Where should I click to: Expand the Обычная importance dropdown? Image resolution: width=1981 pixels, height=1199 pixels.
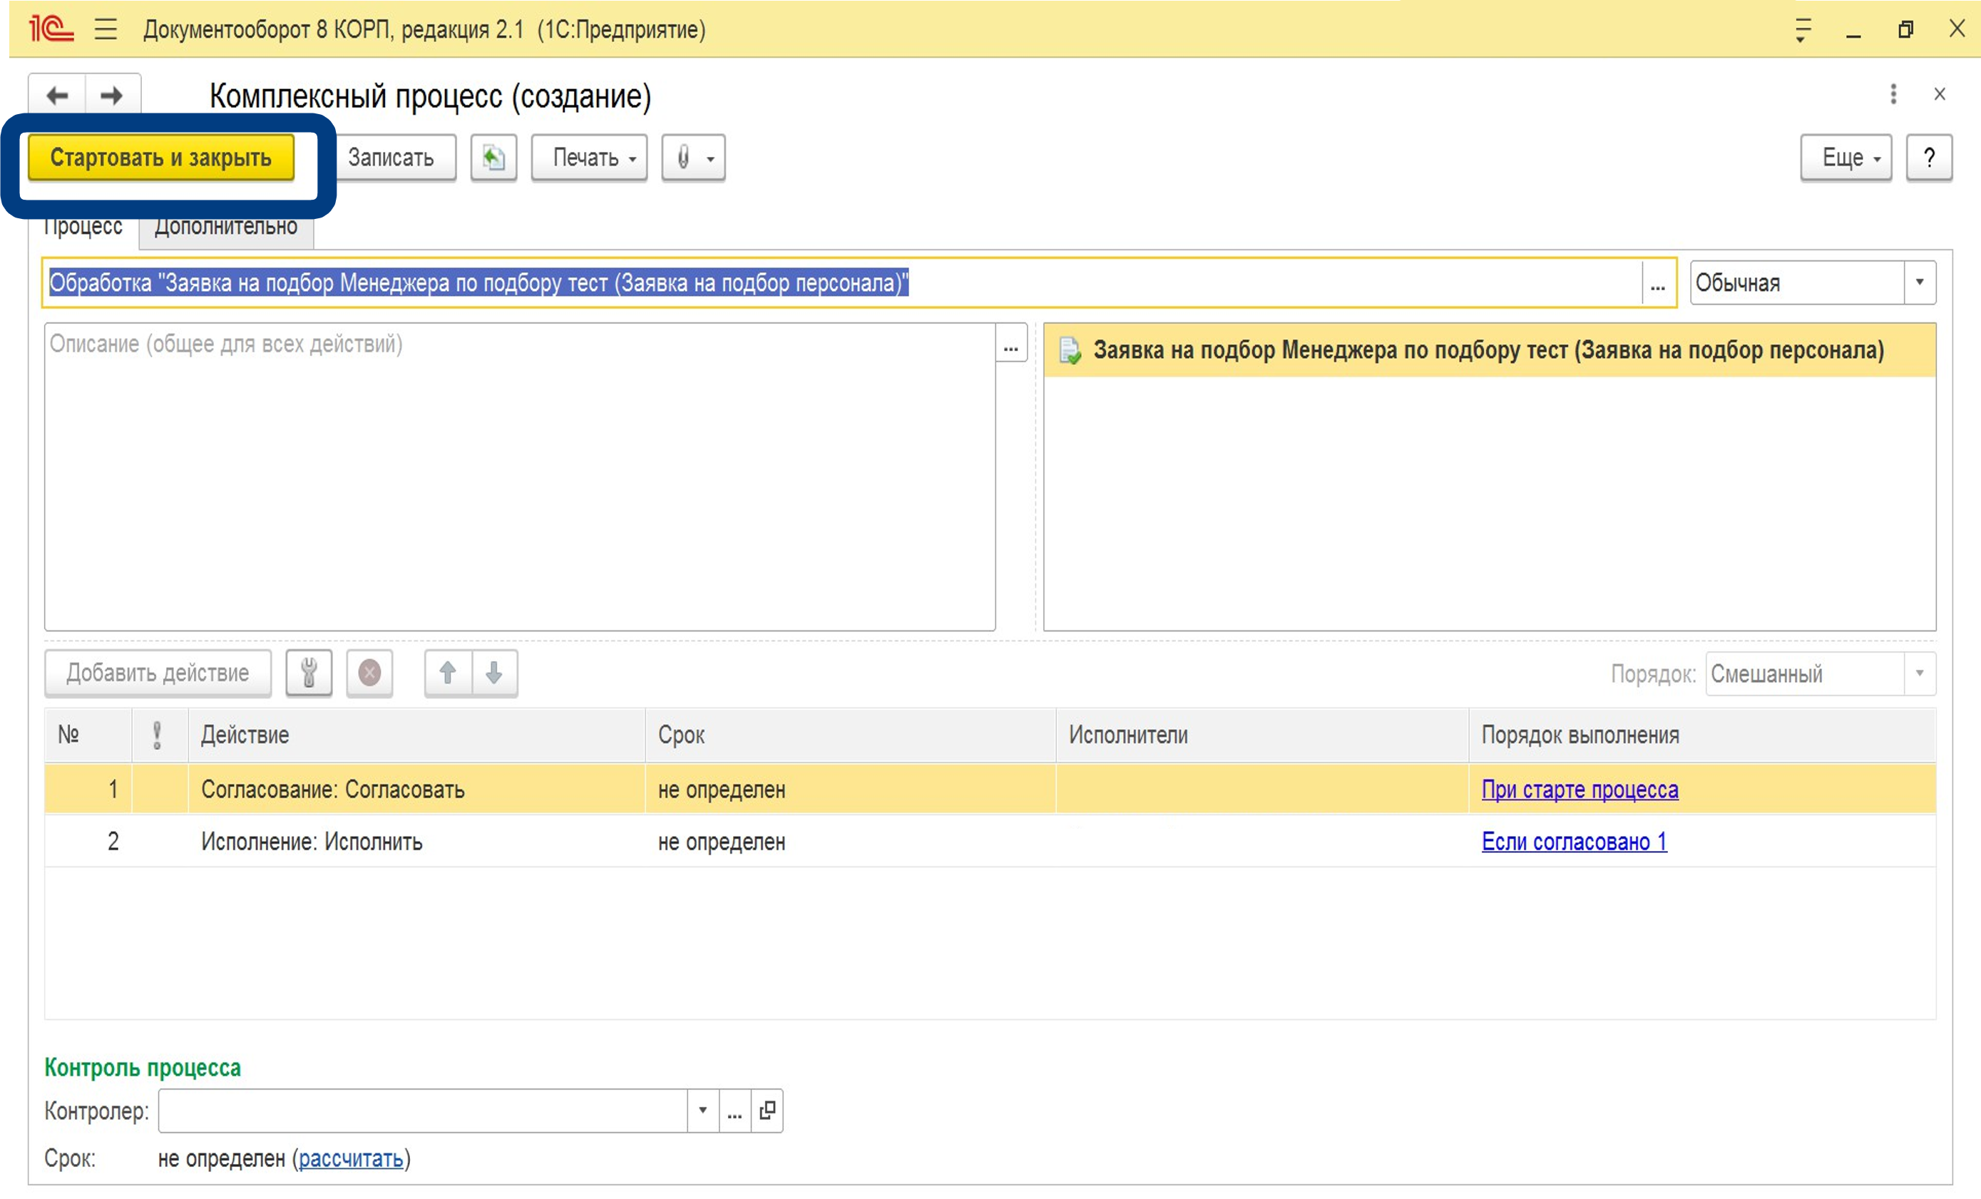click(x=1919, y=282)
